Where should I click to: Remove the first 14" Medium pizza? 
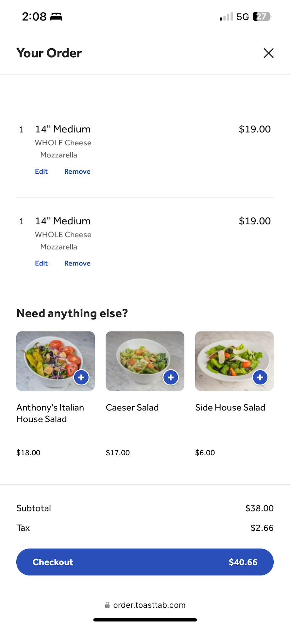coord(77,171)
